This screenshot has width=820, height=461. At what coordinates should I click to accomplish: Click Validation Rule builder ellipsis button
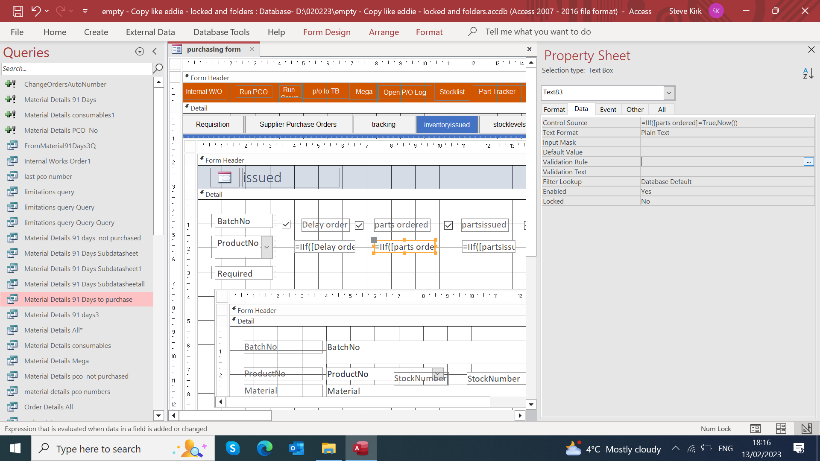(808, 162)
